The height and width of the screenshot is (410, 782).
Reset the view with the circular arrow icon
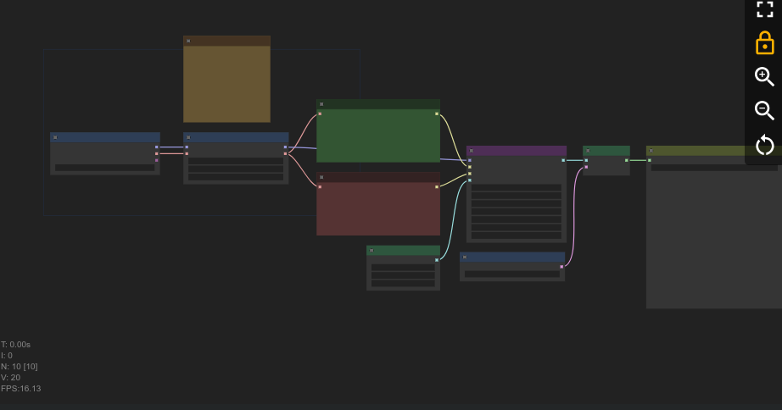click(764, 145)
